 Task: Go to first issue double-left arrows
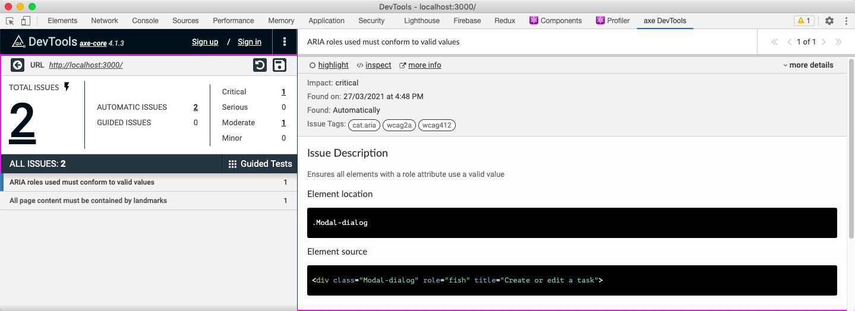(x=774, y=42)
